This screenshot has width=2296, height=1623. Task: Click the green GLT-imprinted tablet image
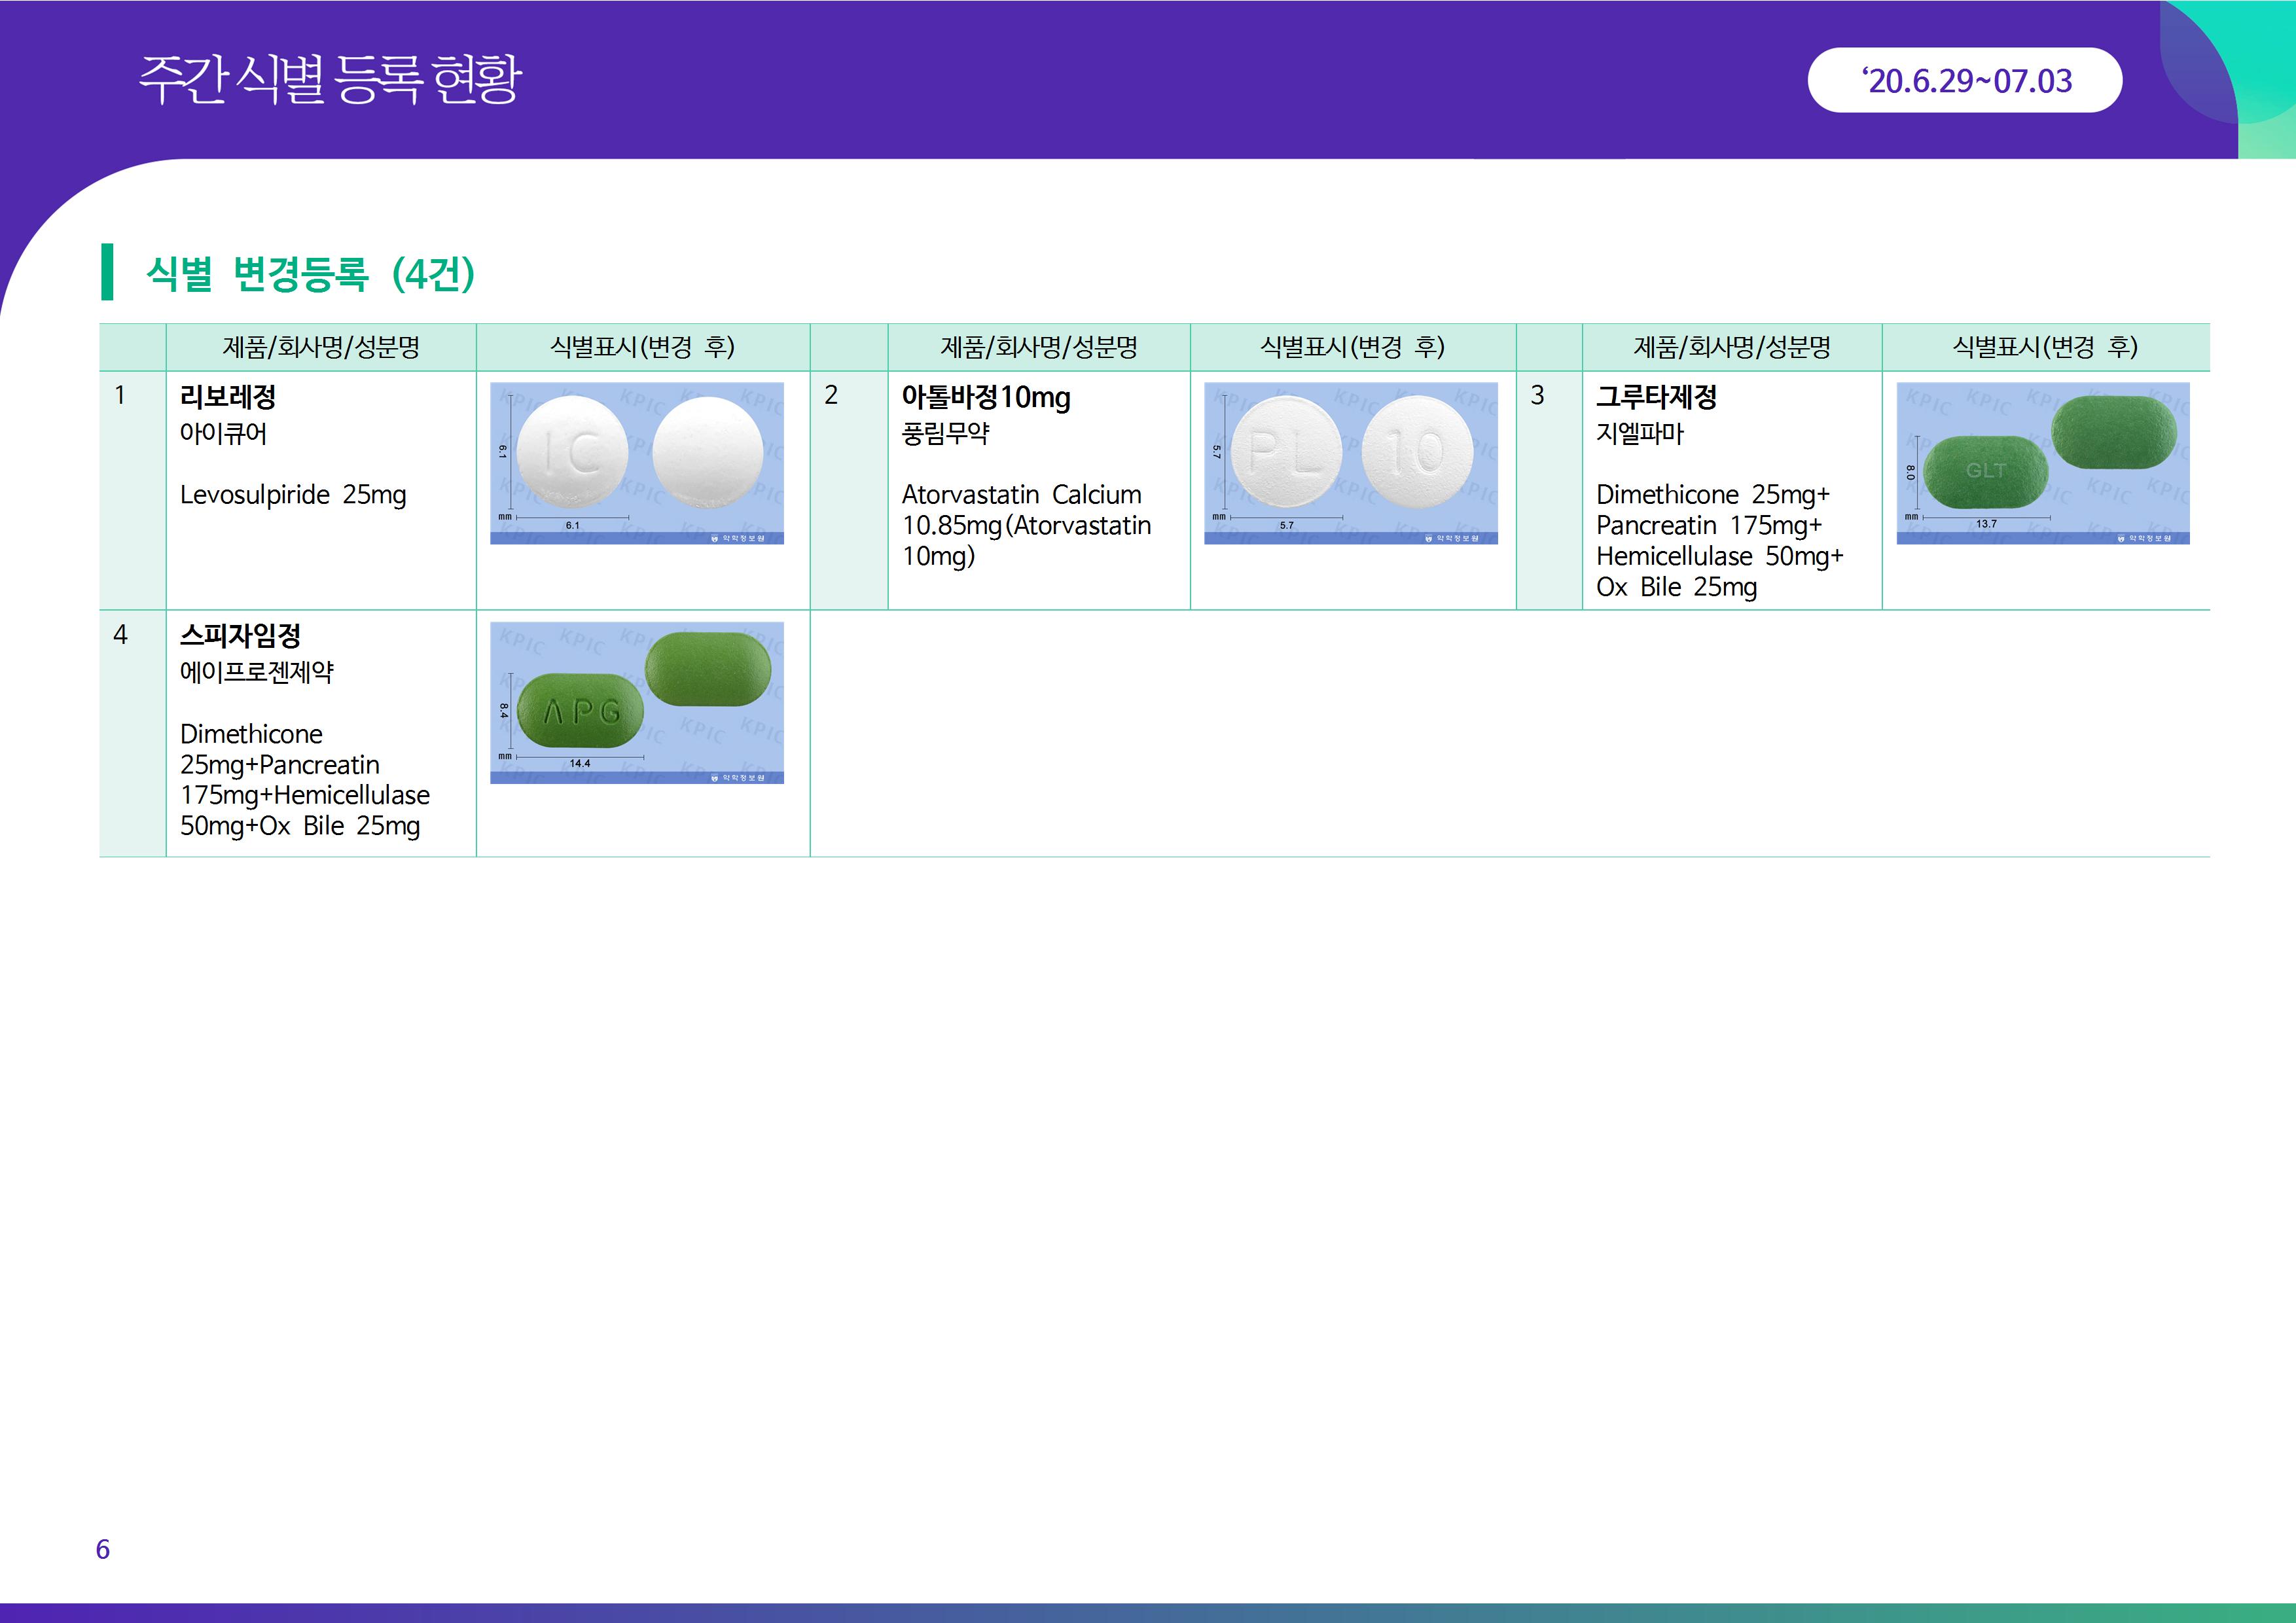[x=1985, y=471]
